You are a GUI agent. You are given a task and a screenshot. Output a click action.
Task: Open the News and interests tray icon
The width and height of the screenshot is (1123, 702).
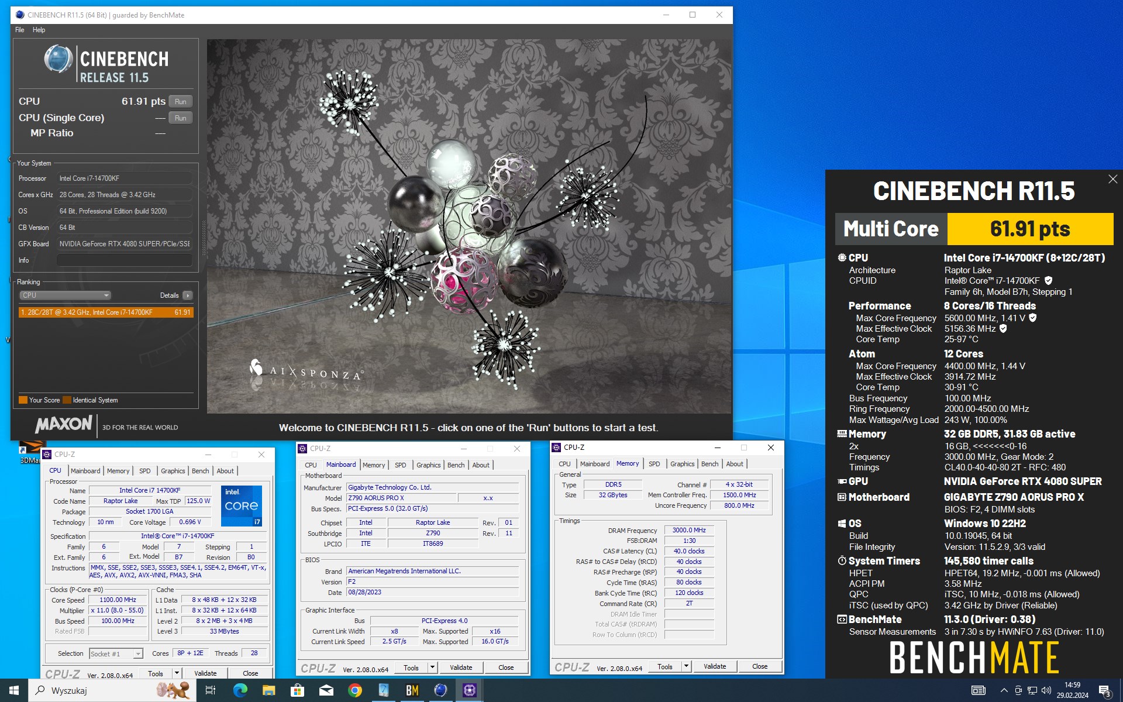coord(978,690)
